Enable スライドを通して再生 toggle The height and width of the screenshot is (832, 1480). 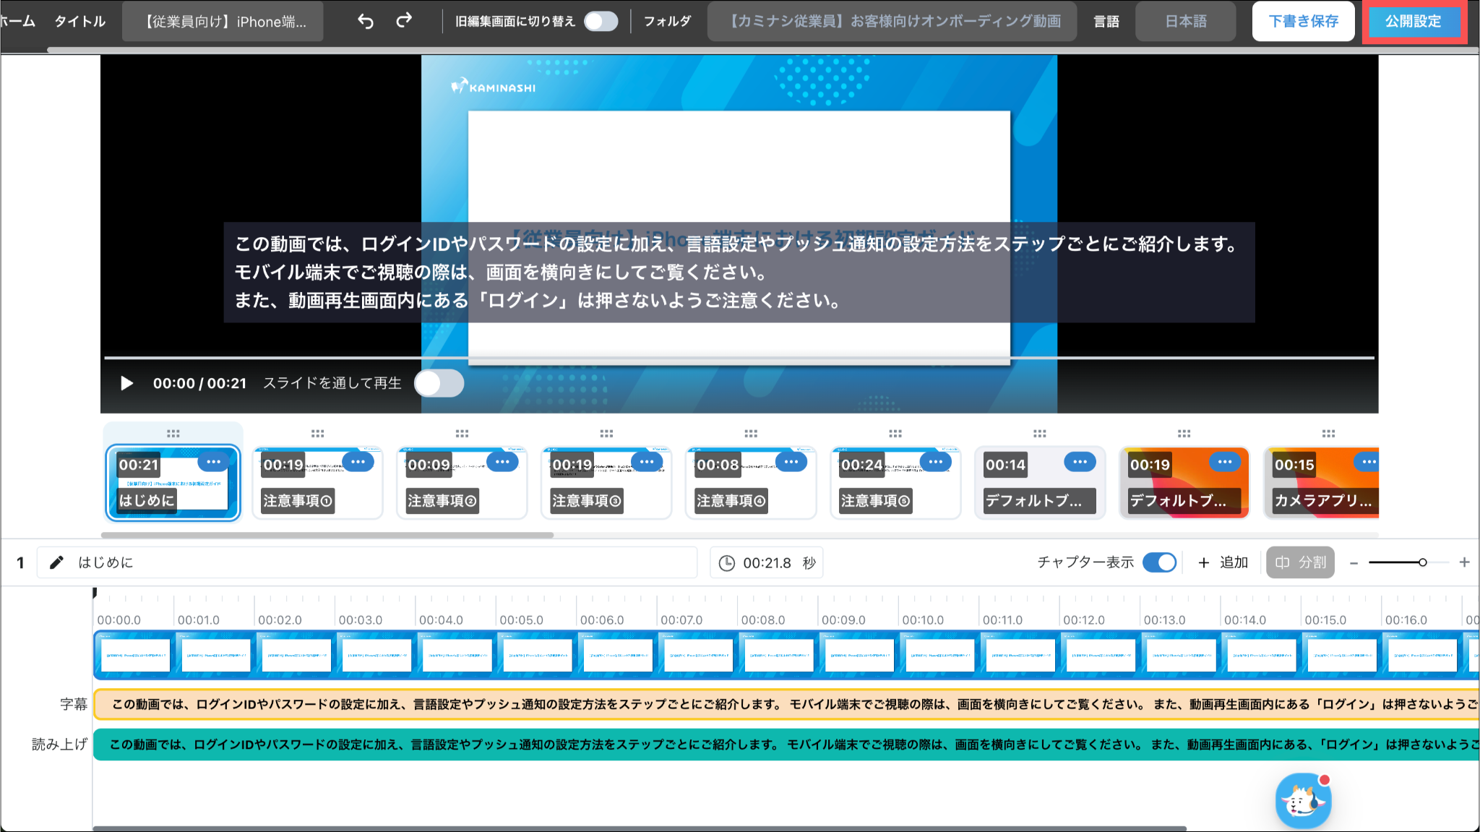pyautogui.click(x=439, y=383)
